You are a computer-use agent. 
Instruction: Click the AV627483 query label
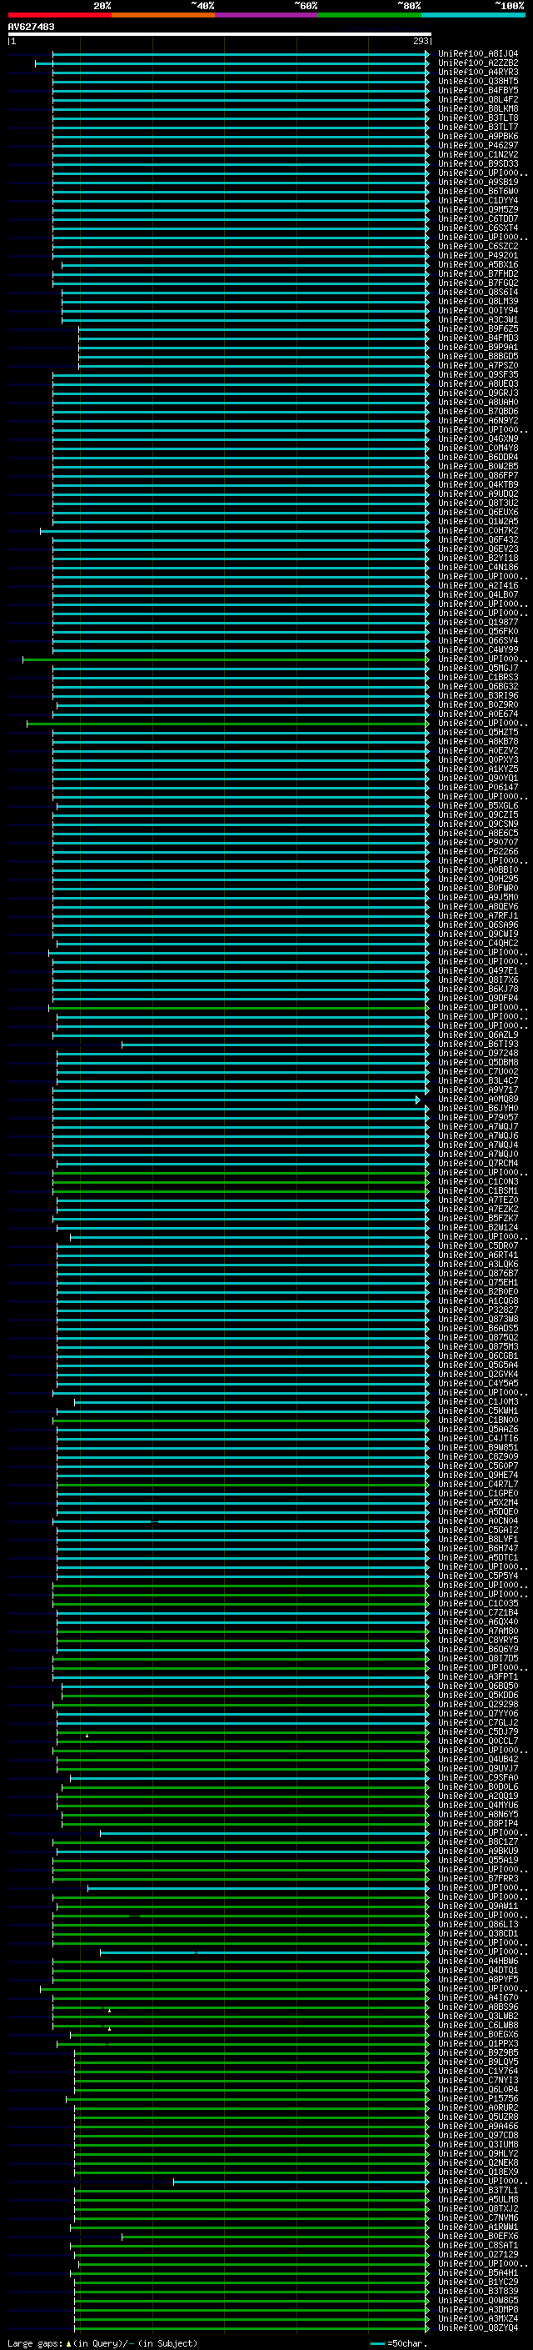point(31,28)
